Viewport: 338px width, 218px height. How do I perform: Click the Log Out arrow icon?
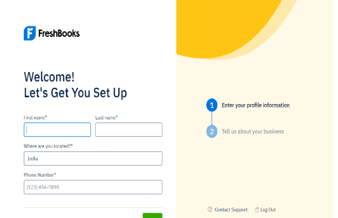pyautogui.click(x=256, y=210)
